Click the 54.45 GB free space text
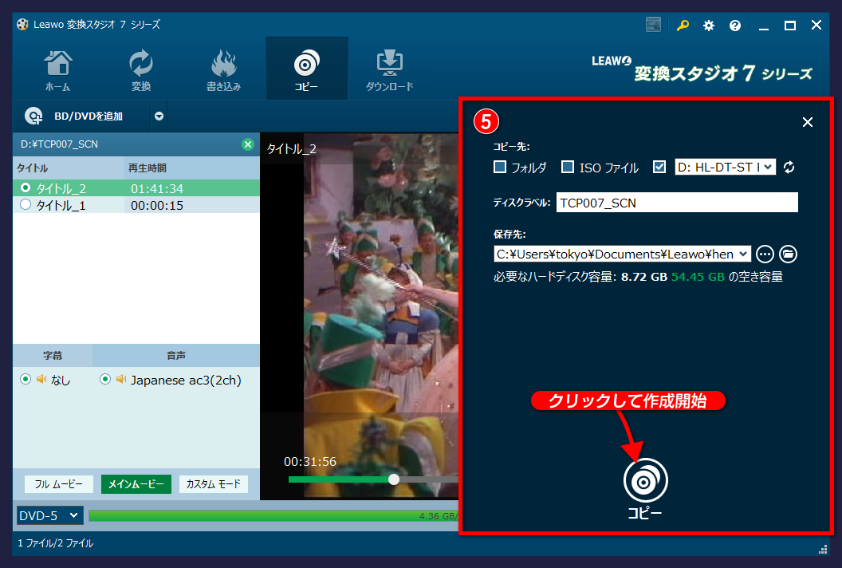This screenshot has width=842, height=568. pos(698,277)
